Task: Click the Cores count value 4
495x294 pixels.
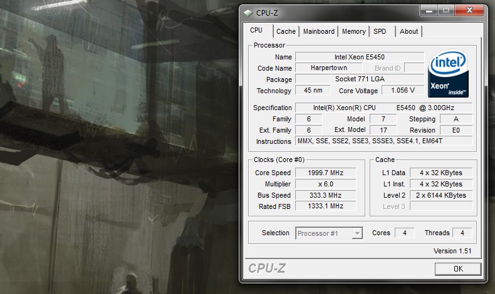Action: pyautogui.click(x=404, y=233)
